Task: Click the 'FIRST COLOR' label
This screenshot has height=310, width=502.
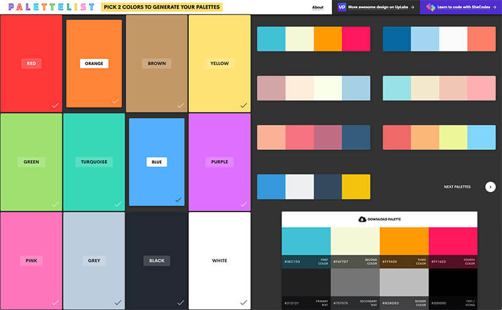Action: pyautogui.click(x=323, y=262)
